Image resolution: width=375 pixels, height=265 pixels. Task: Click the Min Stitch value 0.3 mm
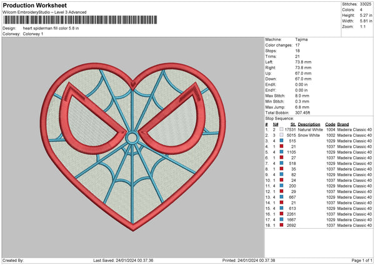302,101
